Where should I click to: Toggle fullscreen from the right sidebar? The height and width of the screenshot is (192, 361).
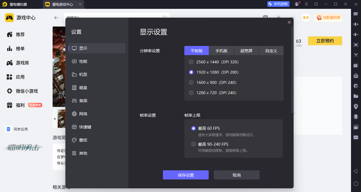point(356,45)
